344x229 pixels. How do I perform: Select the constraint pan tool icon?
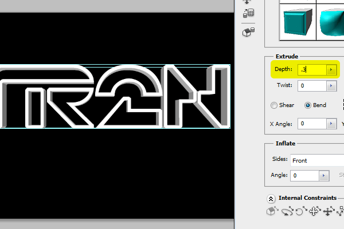tap(315, 211)
